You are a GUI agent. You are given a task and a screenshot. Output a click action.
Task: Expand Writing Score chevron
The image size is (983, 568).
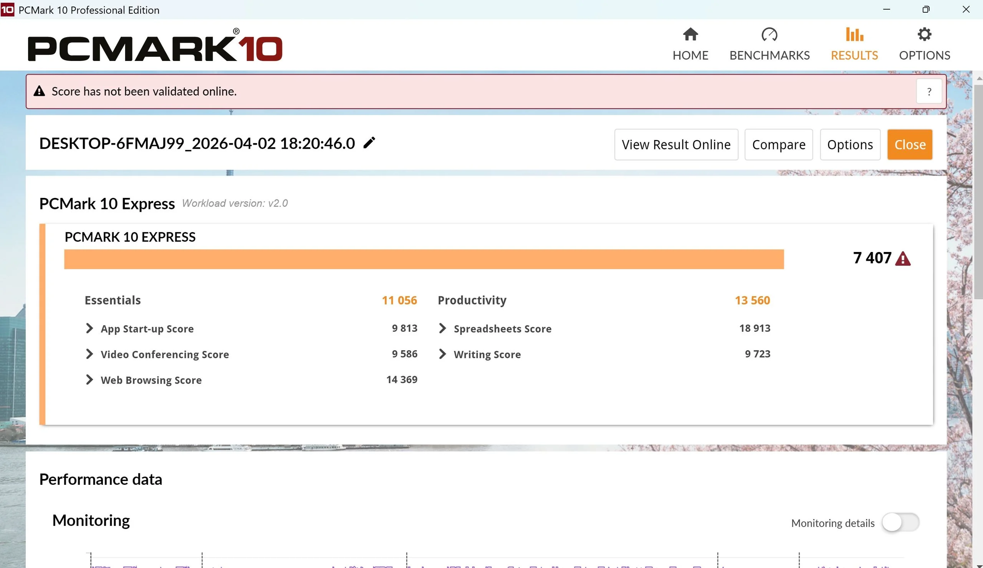(442, 354)
